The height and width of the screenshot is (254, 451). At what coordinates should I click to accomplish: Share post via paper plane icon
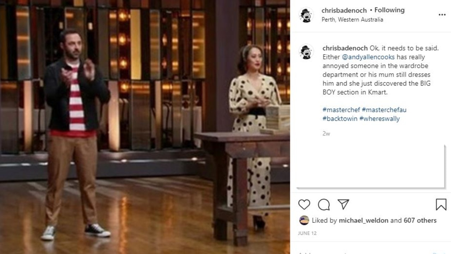tap(343, 204)
